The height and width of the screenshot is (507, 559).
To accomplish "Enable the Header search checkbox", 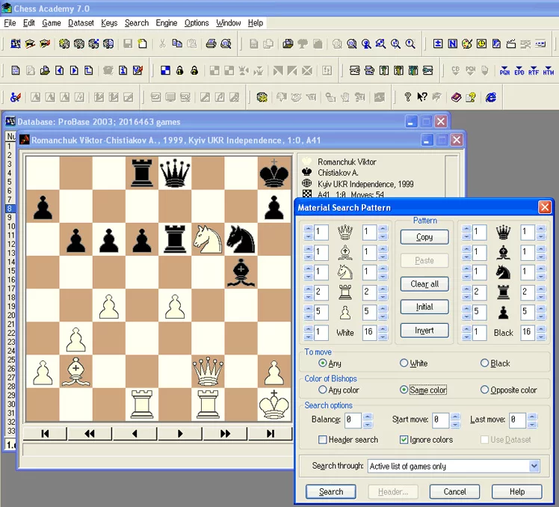I will [x=323, y=440].
